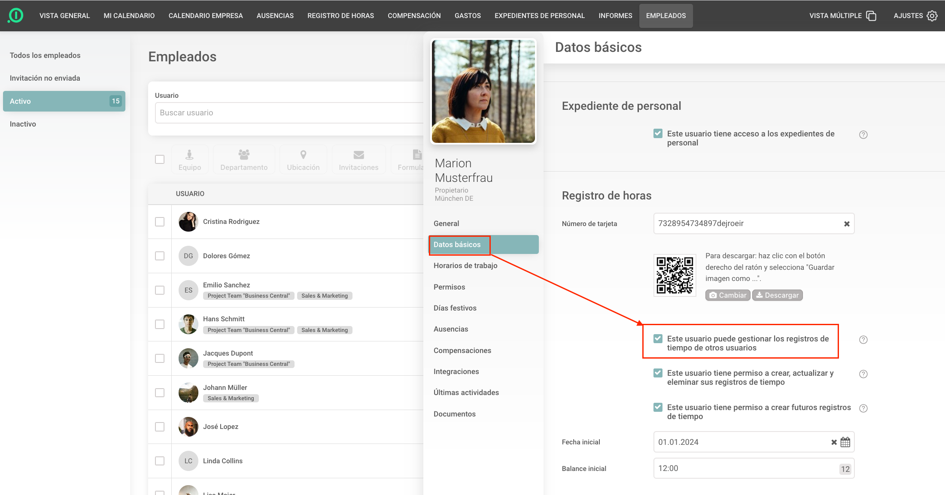Click Jacques Dupont's avatar photo

(188, 359)
